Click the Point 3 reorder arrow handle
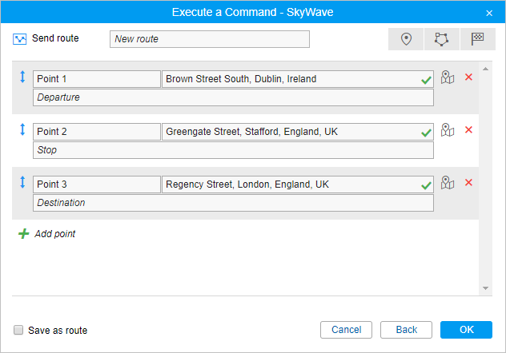Viewport: 506px width, 353px height. click(22, 183)
